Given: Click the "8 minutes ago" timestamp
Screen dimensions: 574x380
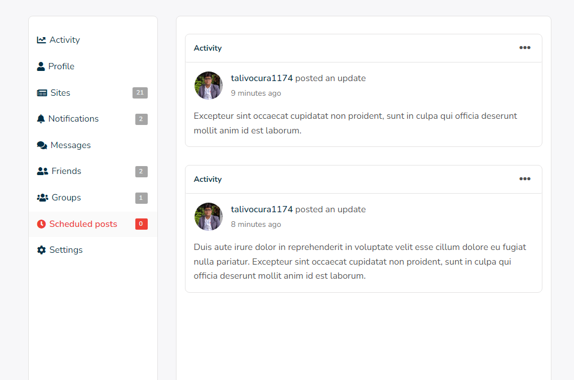Looking at the screenshot, I should pyautogui.click(x=255, y=225).
